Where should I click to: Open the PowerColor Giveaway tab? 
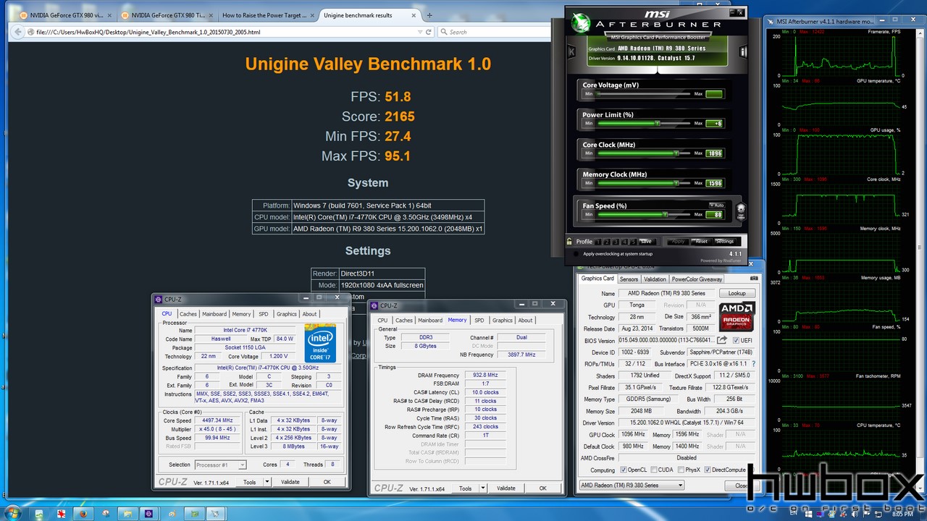(697, 279)
